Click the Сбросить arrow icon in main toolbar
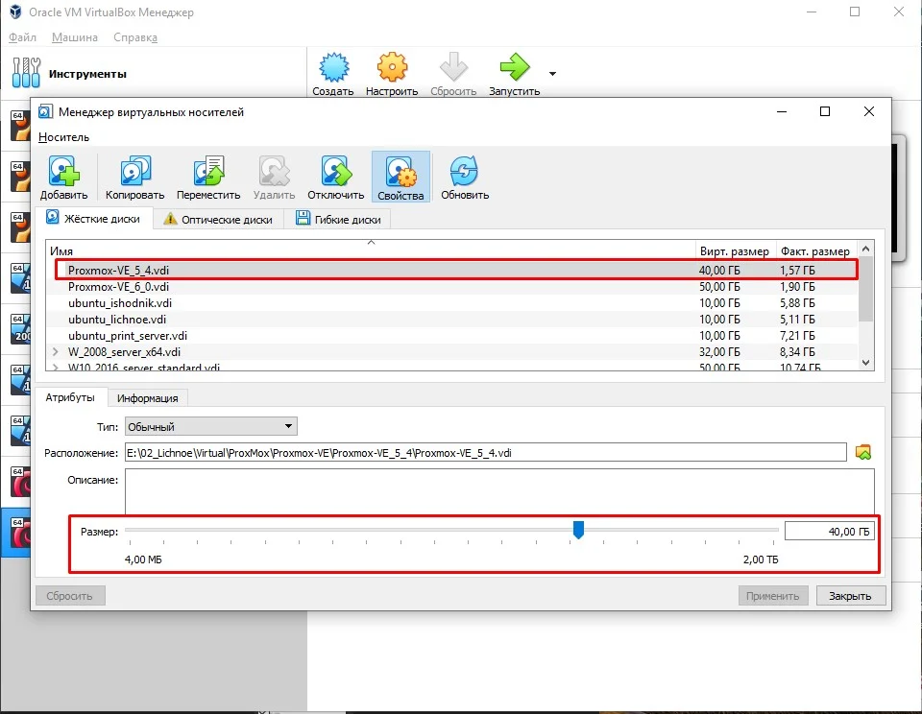This screenshot has width=922, height=714. pos(453,67)
